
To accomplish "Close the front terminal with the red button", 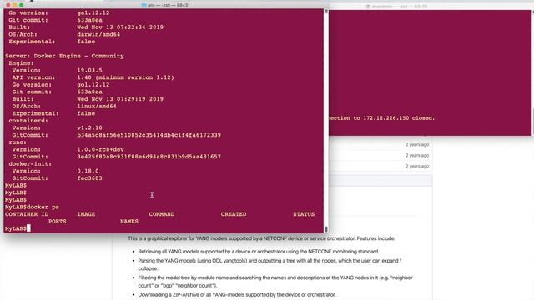I will coord(8,5).
